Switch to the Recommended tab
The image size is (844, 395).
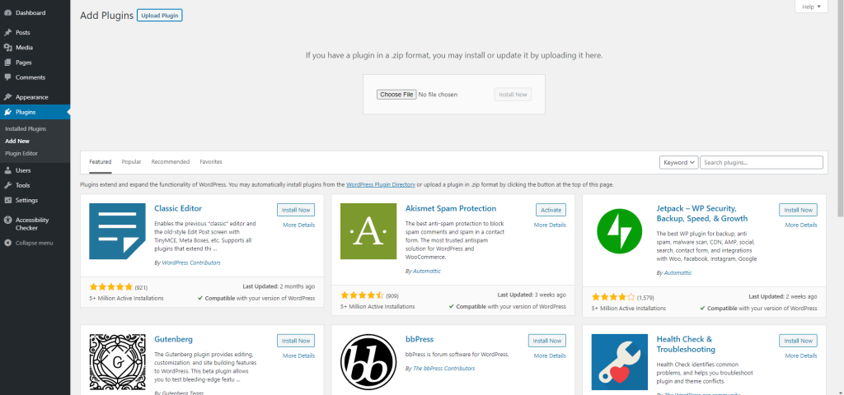170,162
